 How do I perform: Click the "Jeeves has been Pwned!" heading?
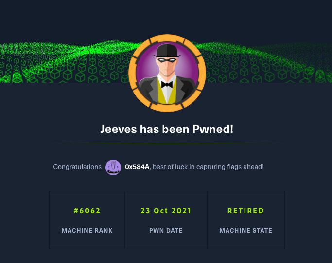167,130
